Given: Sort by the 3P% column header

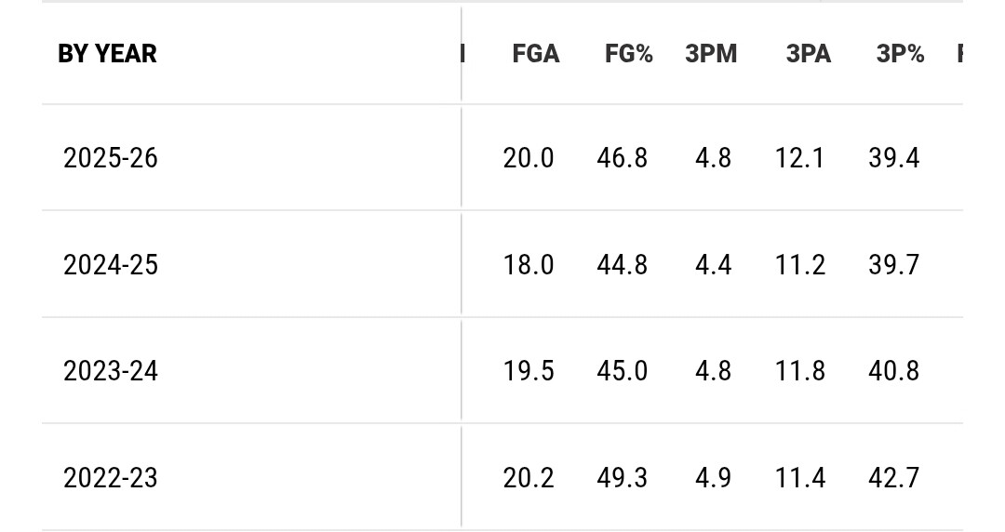Looking at the screenshot, I should pos(900,54).
